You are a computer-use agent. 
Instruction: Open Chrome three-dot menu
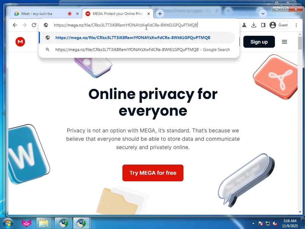pos(296,25)
